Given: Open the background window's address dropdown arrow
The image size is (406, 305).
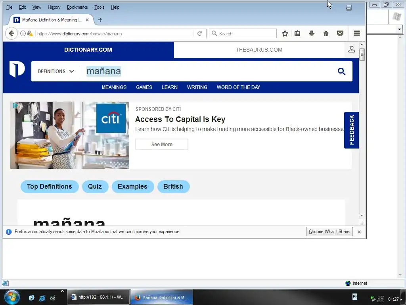Looking at the screenshot, I should [x=399, y=29].
